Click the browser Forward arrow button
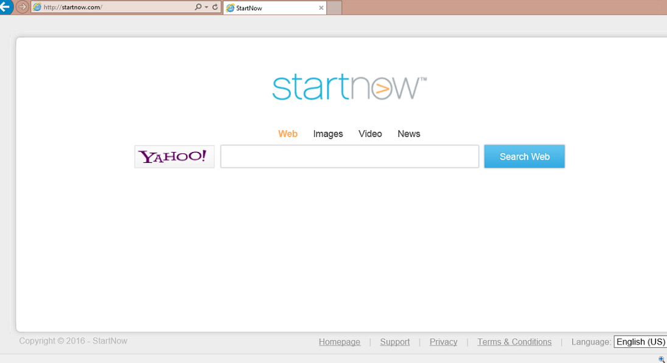 tap(22, 7)
